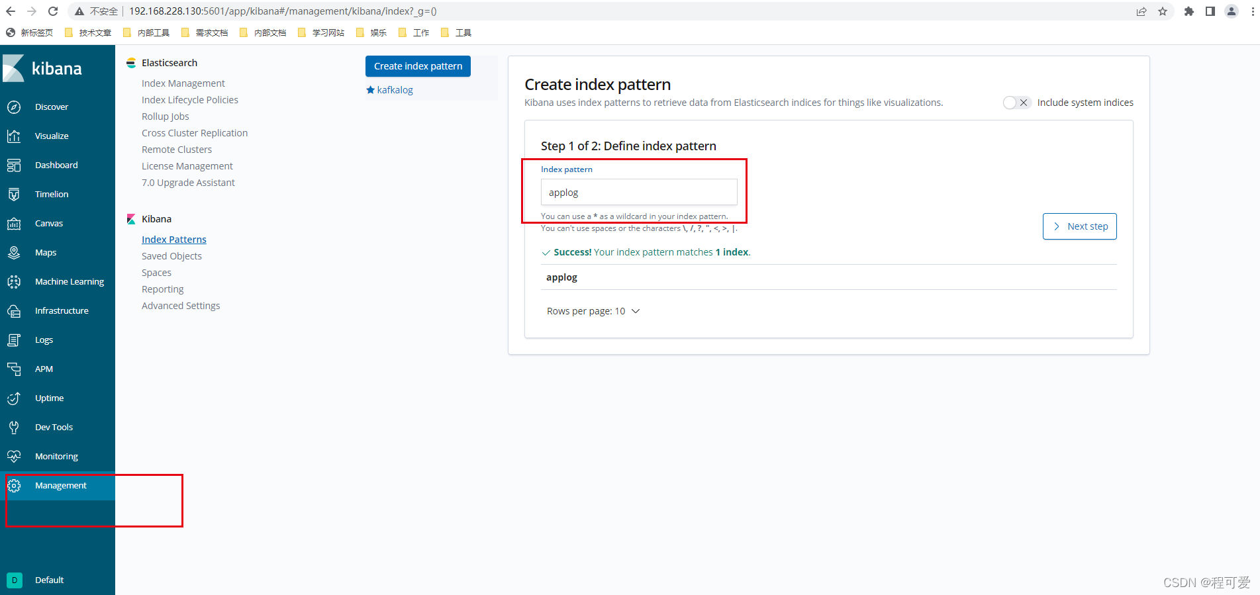
Task: Open Spaces under Kibana
Action: [156, 273]
